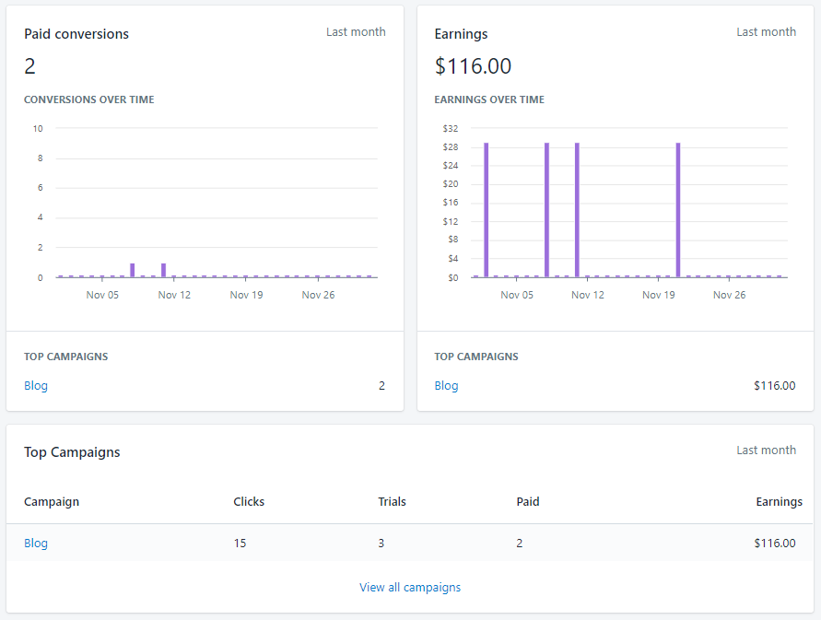Open Blog link under Earnings top campaigns
The height and width of the screenshot is (620, 821).
click(x=446, y=386)
